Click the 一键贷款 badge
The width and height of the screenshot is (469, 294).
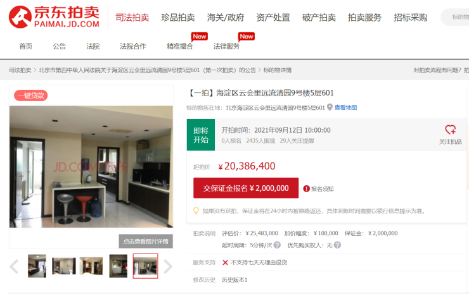click(31, 95)
